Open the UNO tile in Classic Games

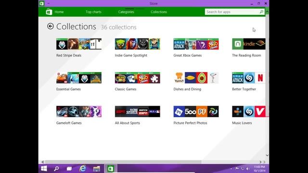(143, 78)
